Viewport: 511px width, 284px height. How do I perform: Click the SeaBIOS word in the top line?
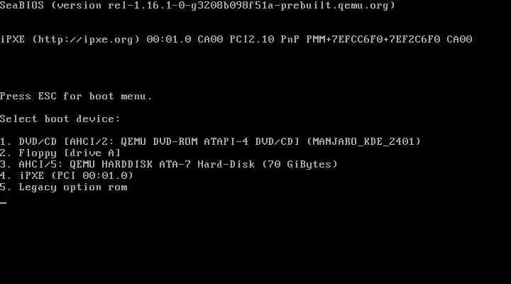[x=22, y=6]
